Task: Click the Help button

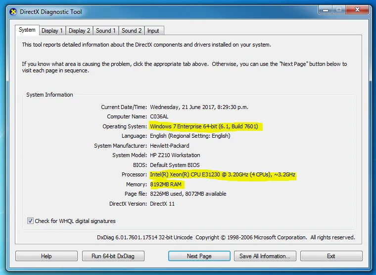Action: 47,256
